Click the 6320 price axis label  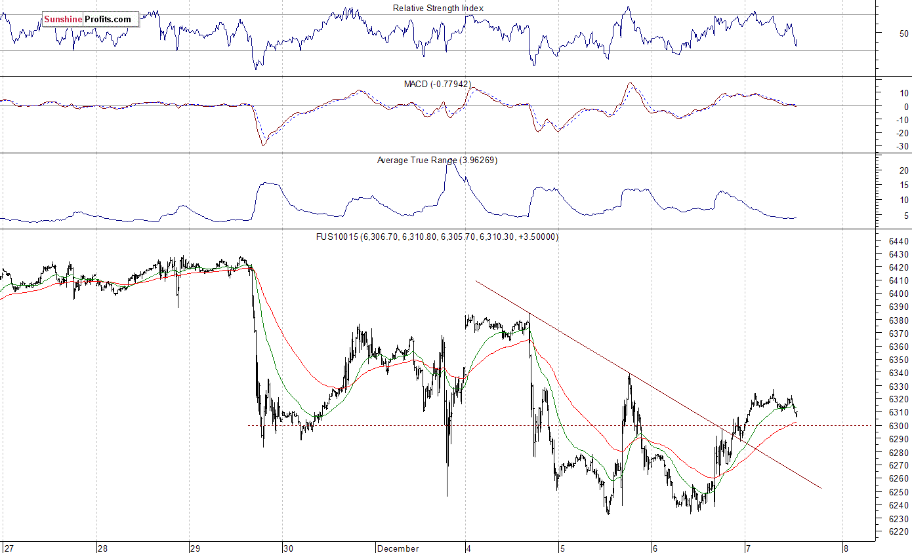point(899,399)
